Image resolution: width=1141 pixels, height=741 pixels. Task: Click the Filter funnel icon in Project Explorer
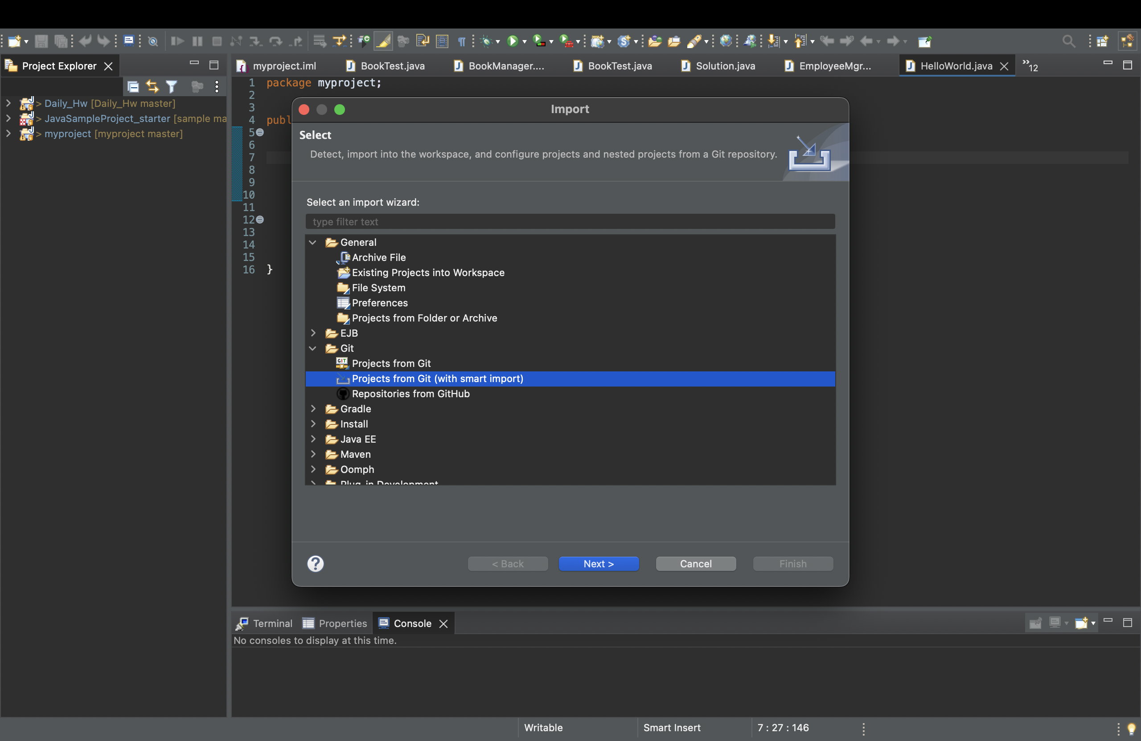pos(172,86)
